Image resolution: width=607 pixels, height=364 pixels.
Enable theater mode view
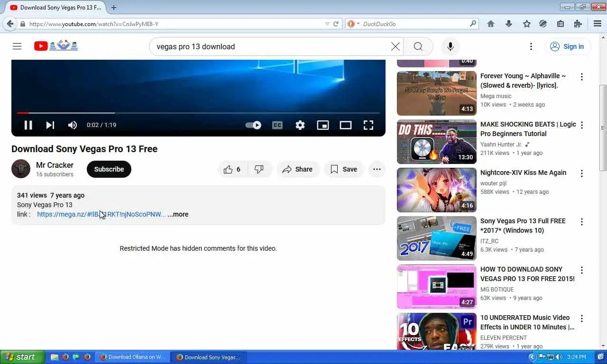tap(346, 125)
